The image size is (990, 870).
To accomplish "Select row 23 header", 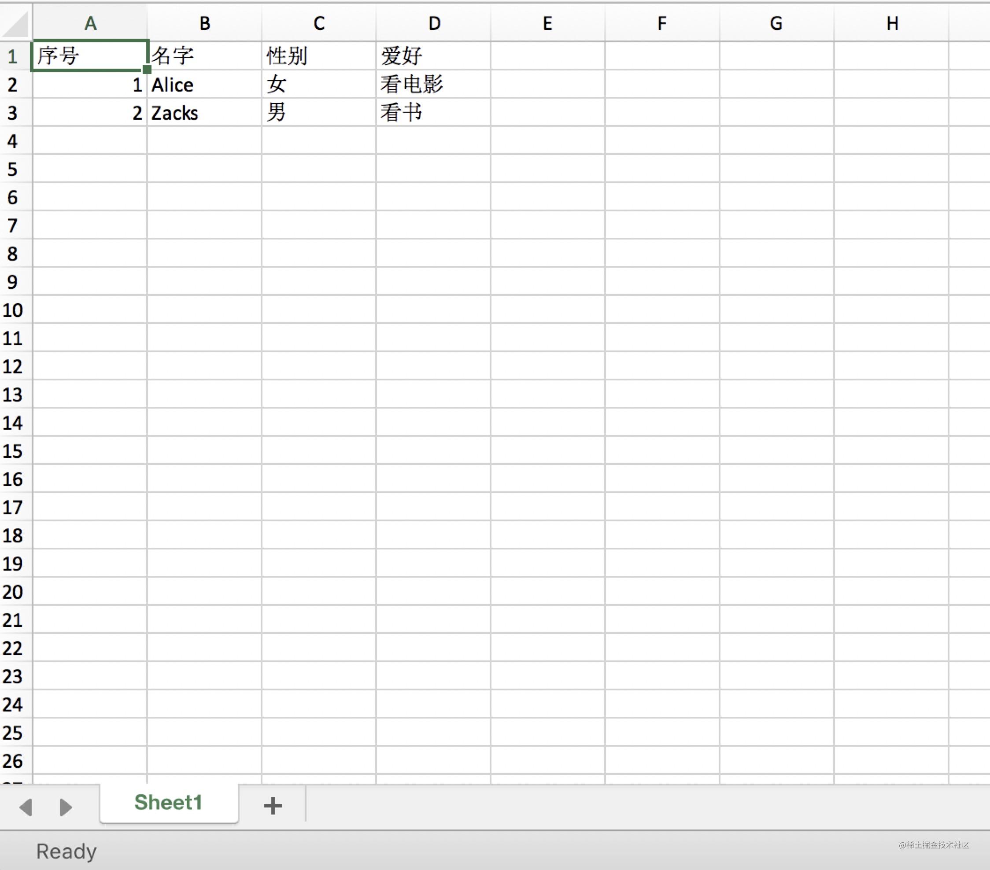I will (x=16, y=676).
